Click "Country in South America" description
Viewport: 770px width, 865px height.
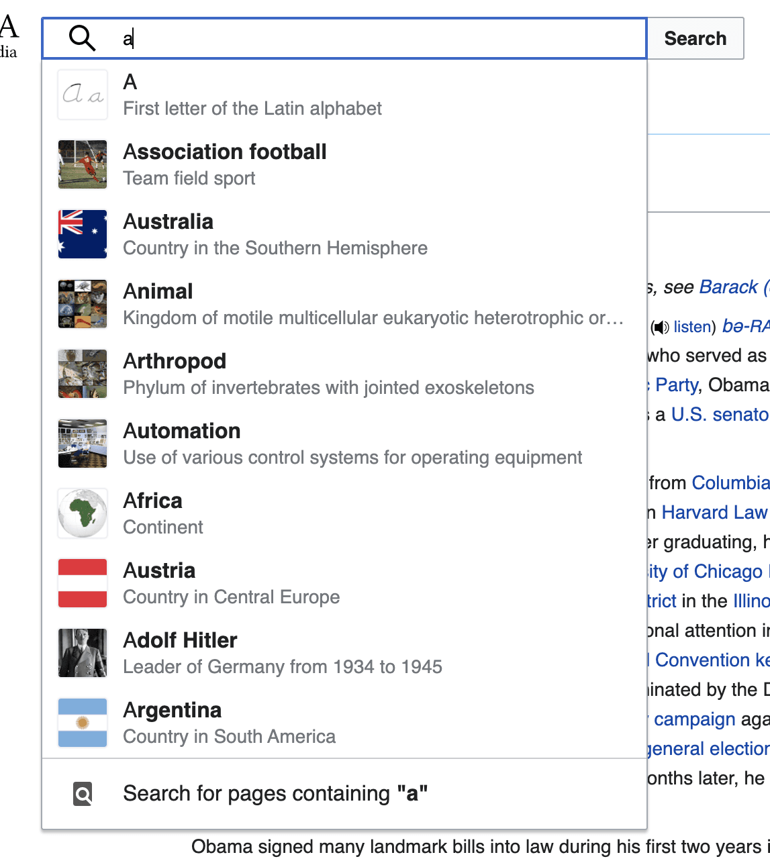point(230,737)
